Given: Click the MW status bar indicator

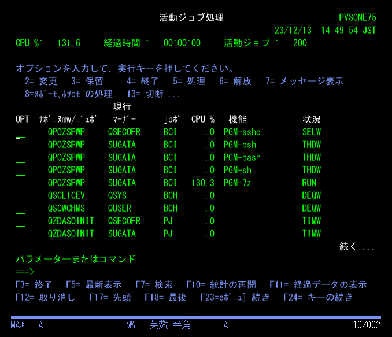Looking at the screenshot, I should (x=131, y=325).
